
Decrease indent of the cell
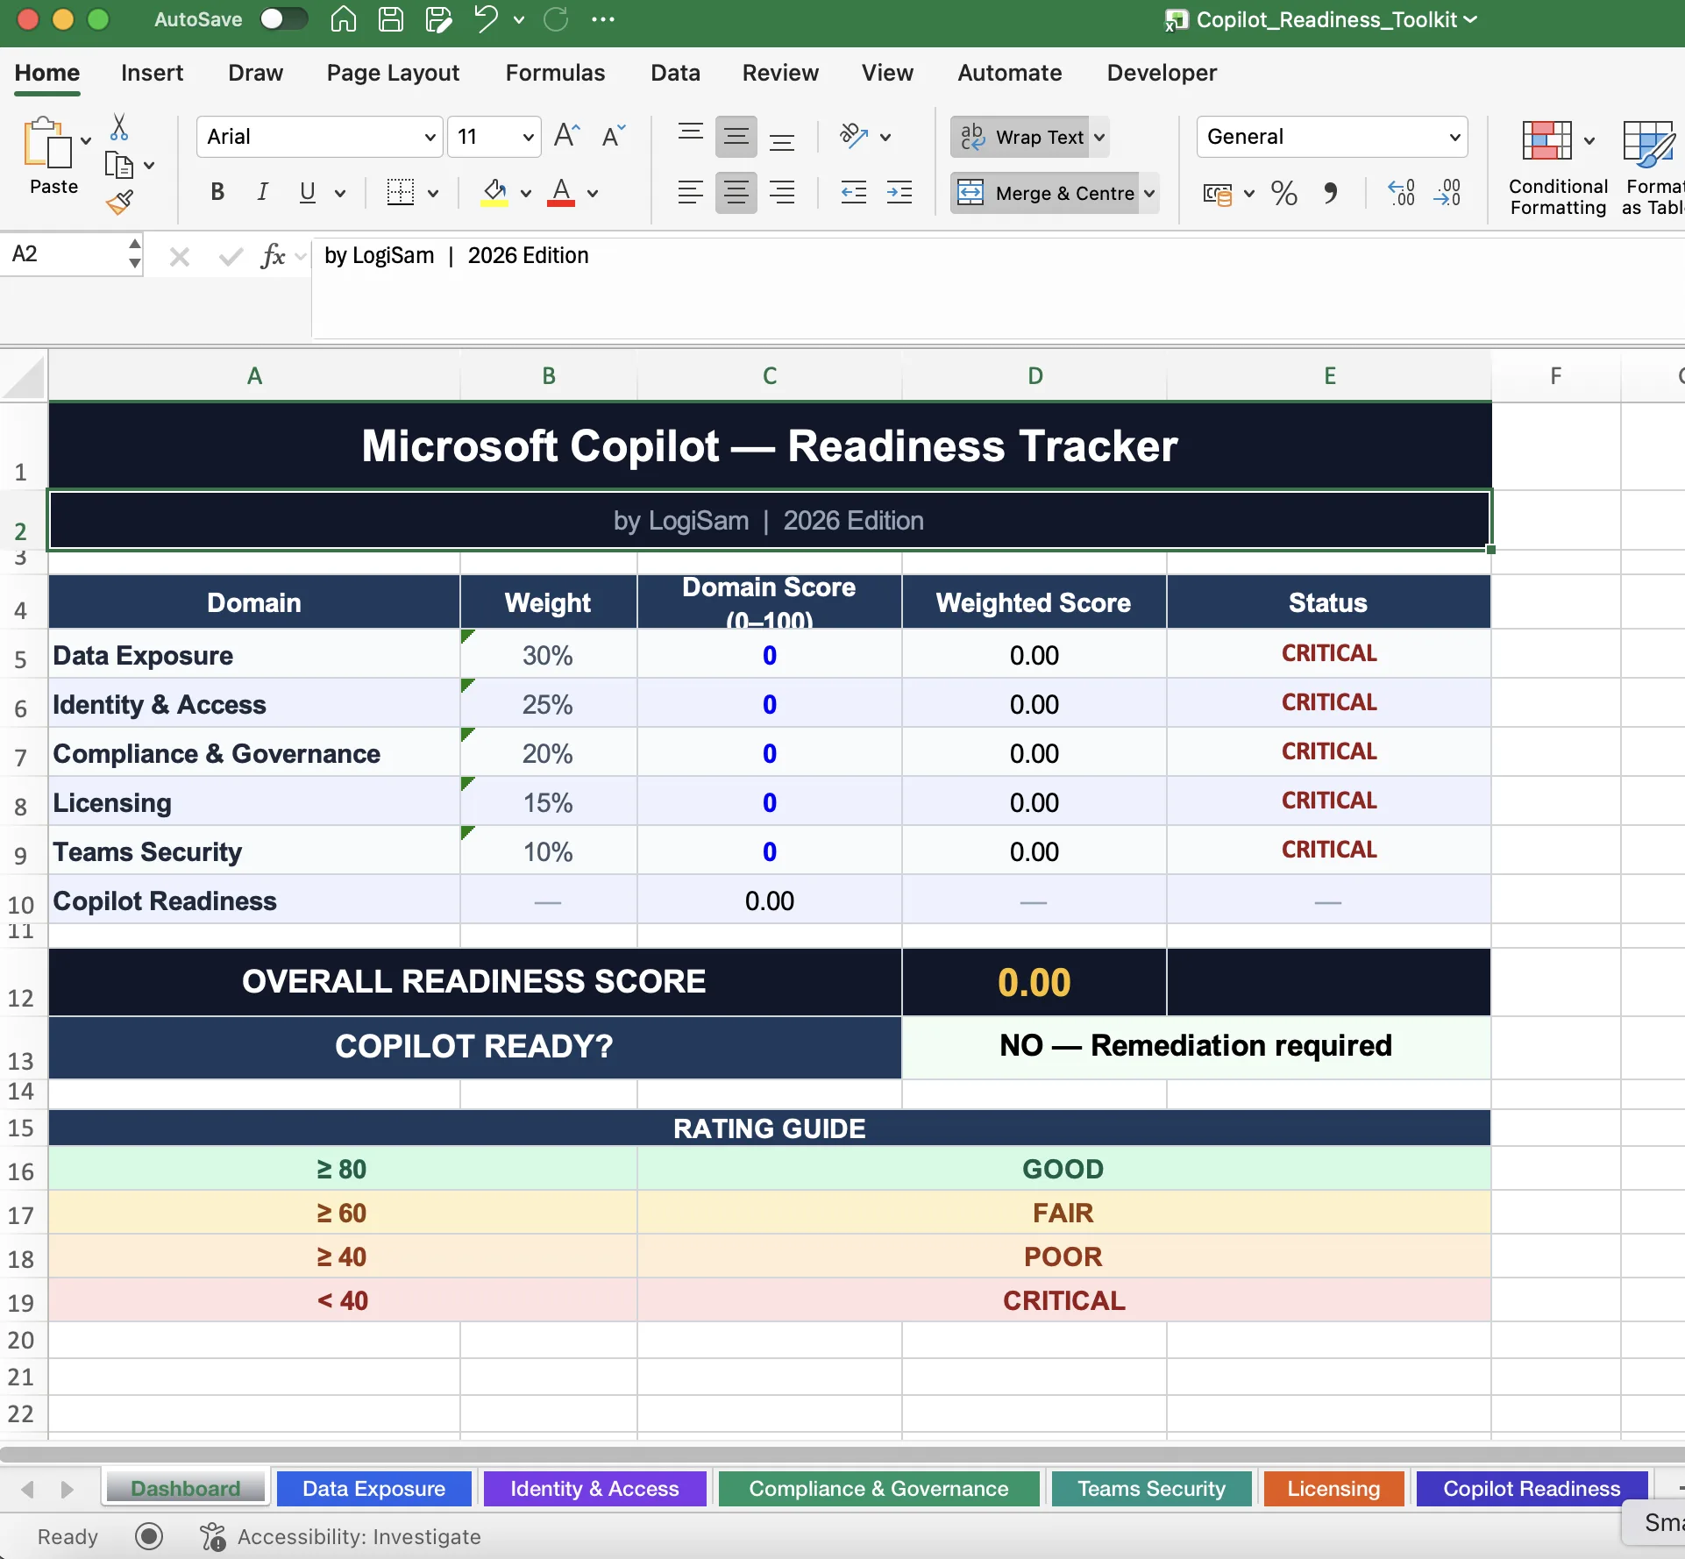click(854, 192)
